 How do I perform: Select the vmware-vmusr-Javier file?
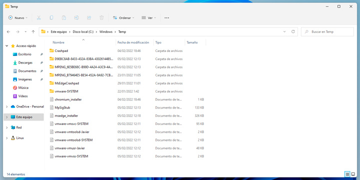tap(70, 148)
